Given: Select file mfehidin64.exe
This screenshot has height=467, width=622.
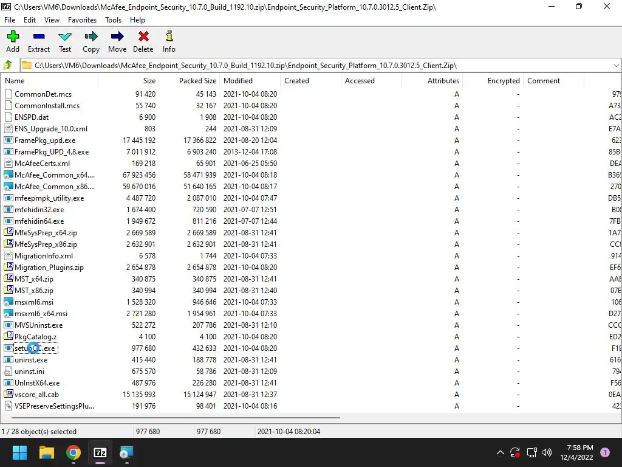Looking at the screenshot, I should 39,221.
